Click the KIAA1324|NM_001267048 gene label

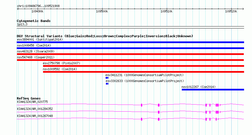click(35, 116)
